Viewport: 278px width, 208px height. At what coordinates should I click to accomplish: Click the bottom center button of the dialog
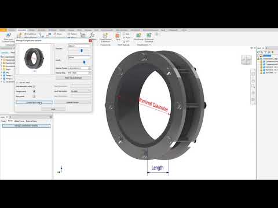point(53,109)
